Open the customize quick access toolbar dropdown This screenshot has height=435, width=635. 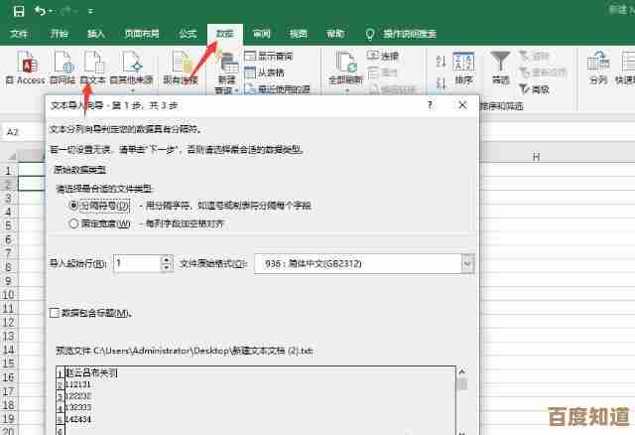click(90, 11)
